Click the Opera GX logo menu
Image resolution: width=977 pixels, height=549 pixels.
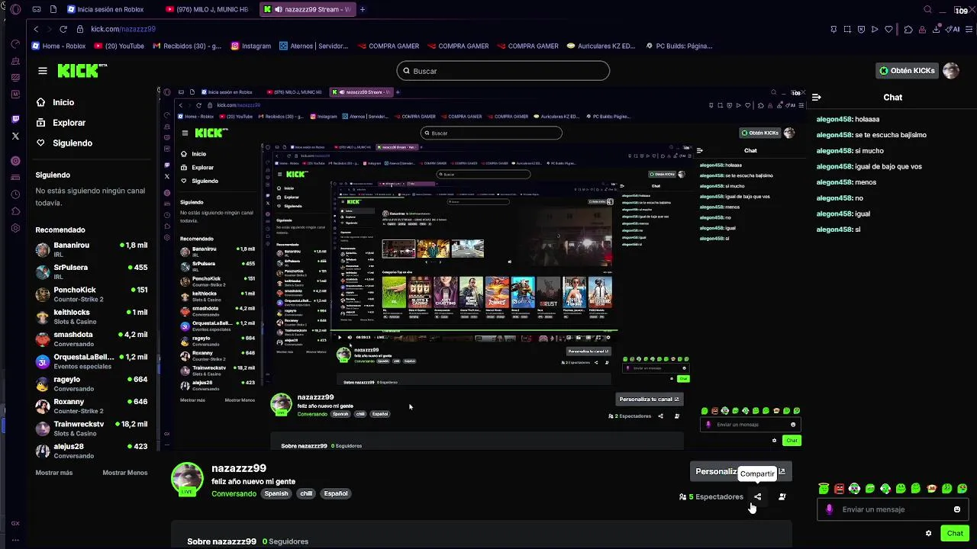click(x=15, y=9)
